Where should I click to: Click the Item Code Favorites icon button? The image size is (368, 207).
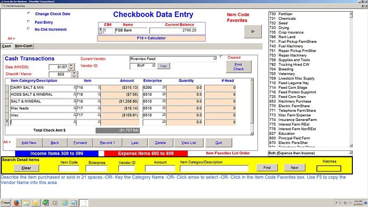pyautogui.click(x=253, y=31)
